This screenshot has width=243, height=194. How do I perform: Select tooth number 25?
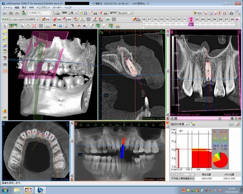pos(215,19)
